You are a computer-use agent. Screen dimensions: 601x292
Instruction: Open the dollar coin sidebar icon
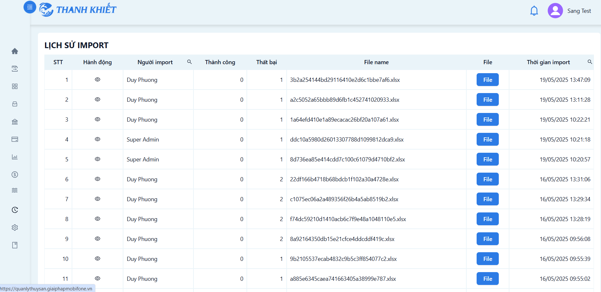[x=15, y=175]
